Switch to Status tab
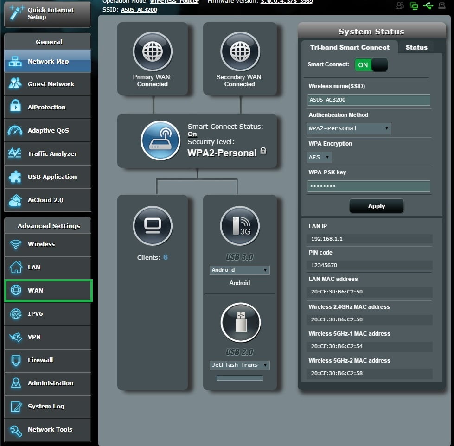Screen dimensions: 454x446 pos(416,47)
